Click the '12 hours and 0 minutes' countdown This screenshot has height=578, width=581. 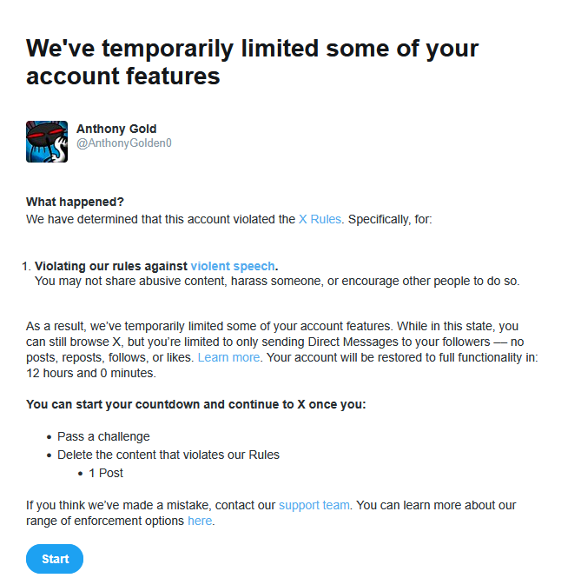click(92, 373)
